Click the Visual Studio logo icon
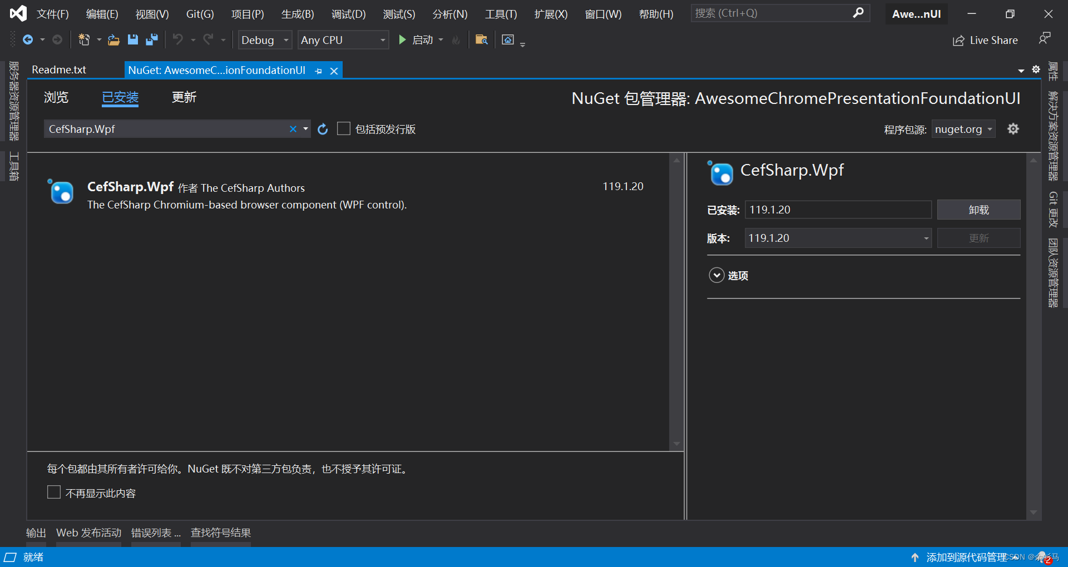The height and width of the screenshot is (567, 1068). coord(18,13)
